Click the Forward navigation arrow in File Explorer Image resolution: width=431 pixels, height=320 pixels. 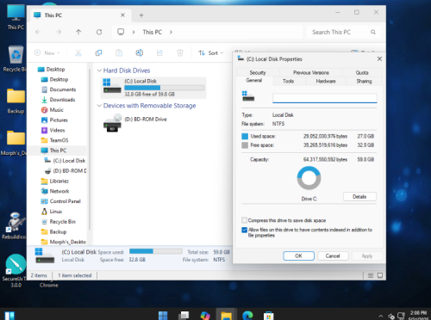pos(59,32)
